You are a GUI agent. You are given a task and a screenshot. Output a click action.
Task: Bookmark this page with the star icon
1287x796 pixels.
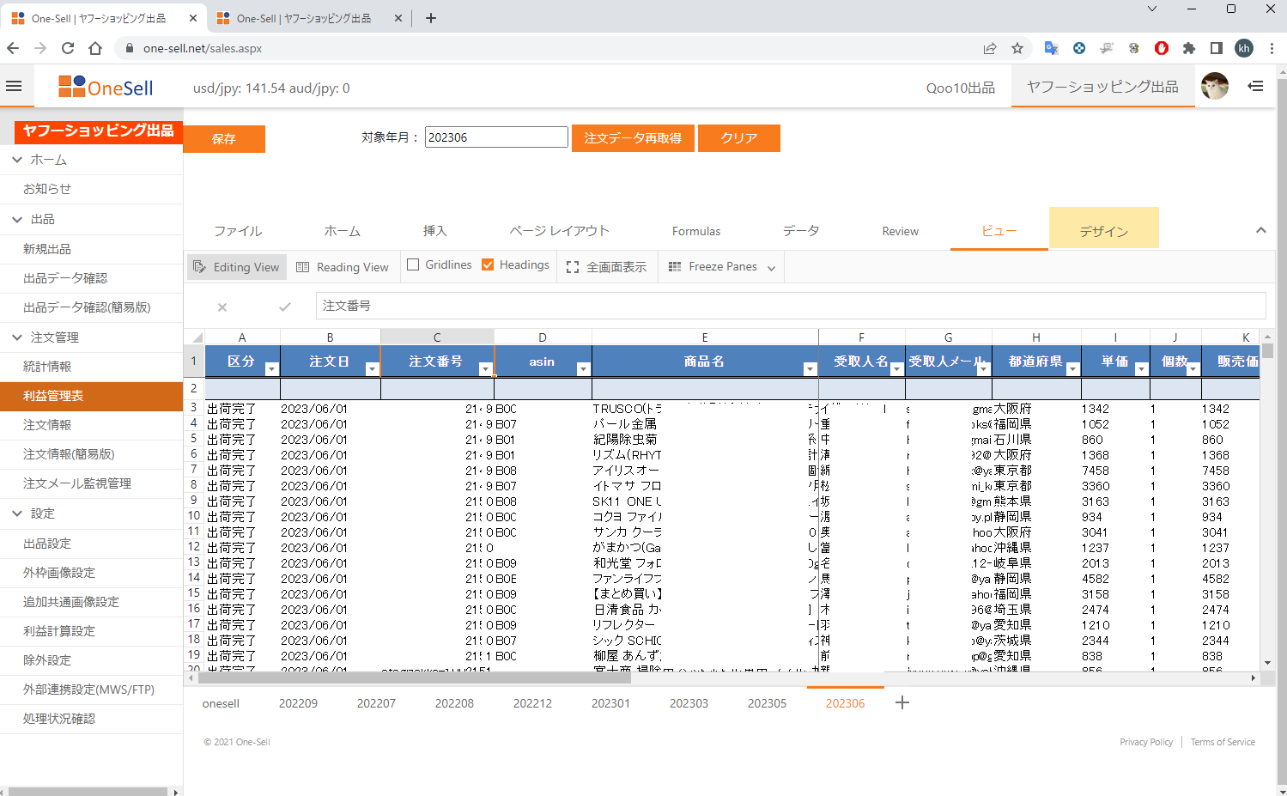1017,48
